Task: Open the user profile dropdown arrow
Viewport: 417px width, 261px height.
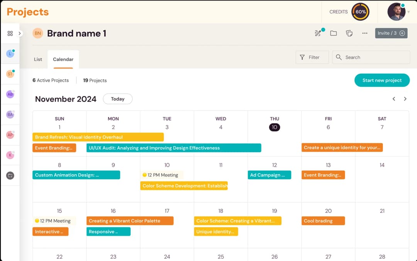Action: (x=409, y=12)
